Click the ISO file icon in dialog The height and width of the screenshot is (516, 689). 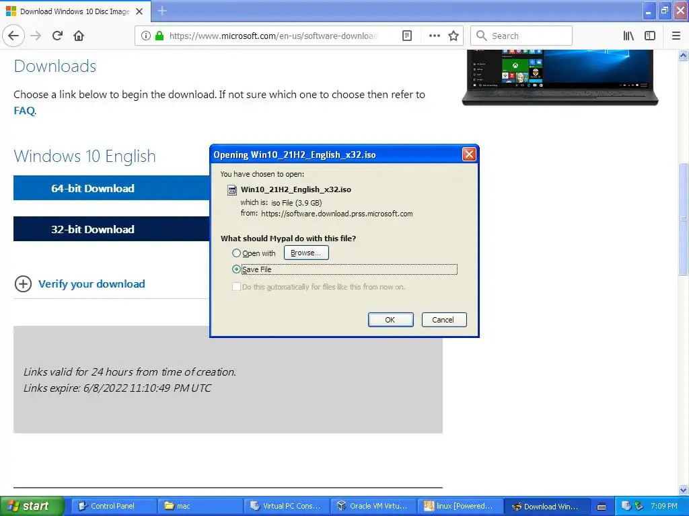[x=231, y=190]
